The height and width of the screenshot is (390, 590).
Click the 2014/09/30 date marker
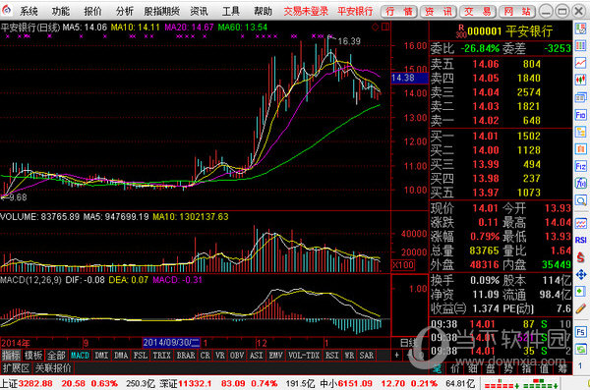point(171,343)
